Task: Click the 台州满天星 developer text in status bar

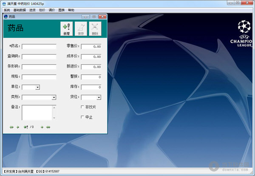Action: (25, 171)
